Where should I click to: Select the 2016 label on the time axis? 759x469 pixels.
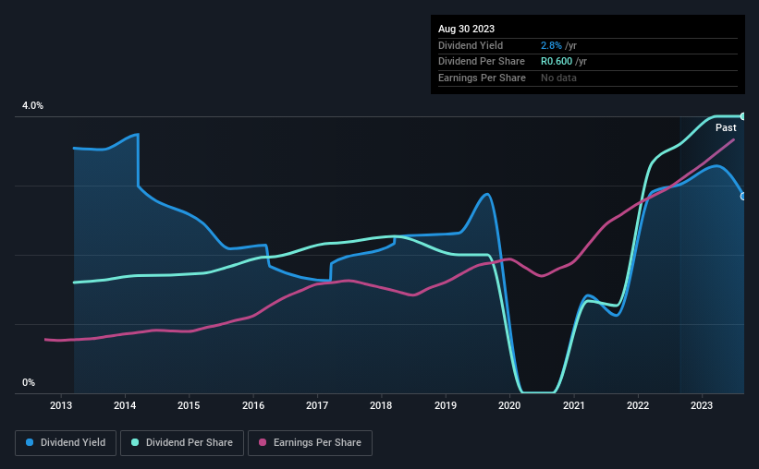point(253,405)
